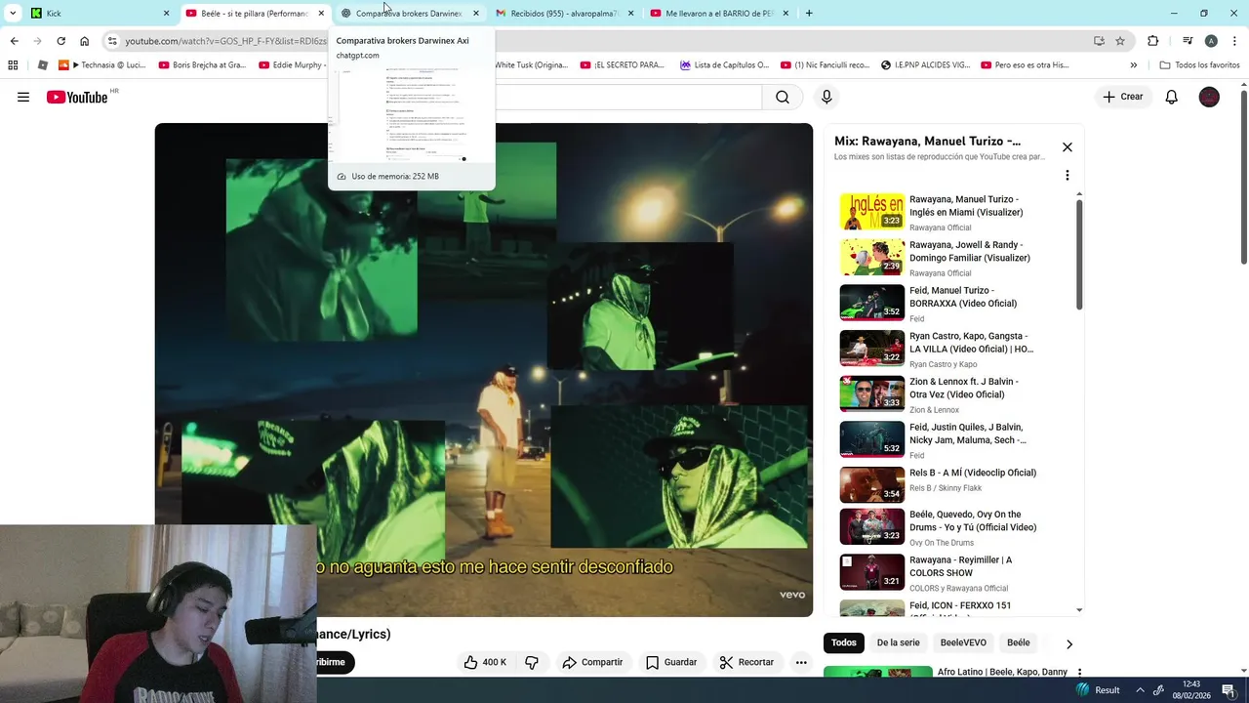Select the Beéle filter chip
The image size is (1249, 703).
(x=1019, y=642)
